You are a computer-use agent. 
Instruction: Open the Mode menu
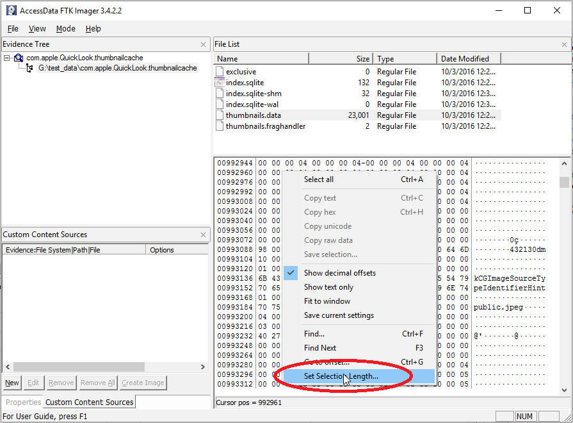(65, 29)
